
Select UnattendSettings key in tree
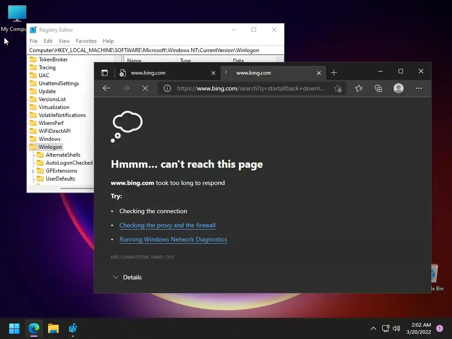[x=59, y=83]
